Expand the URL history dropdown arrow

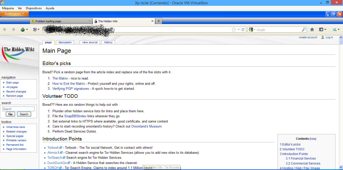[x=239, y=29]
